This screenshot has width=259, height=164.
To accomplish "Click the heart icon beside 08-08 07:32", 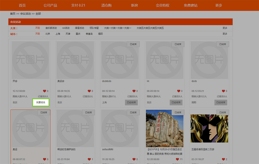I will pos(44,159).
